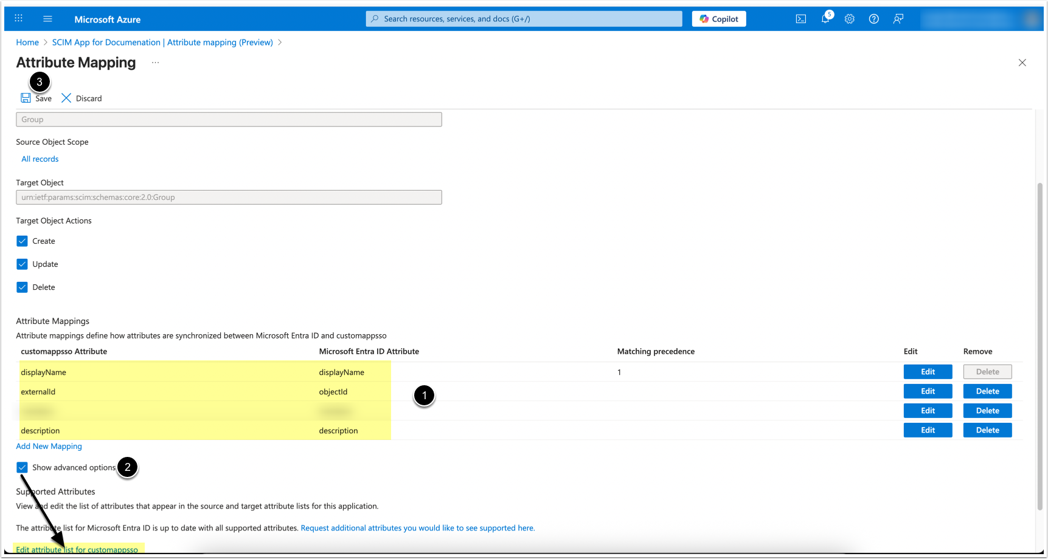This screenshot has height=559, width=1048.
Task: Click the page vertical scrollbar
Action: pyautogui.click(x=1040, y=346)
